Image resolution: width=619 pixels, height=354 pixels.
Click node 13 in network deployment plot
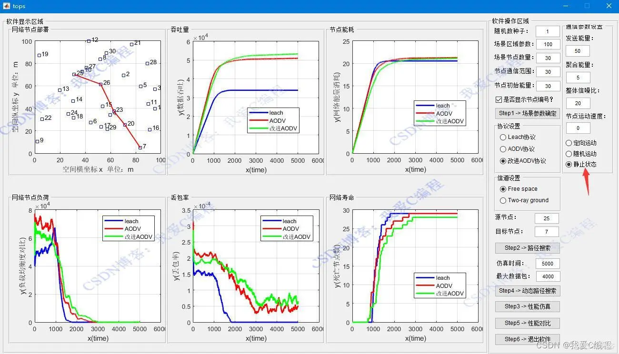point(60,90)
